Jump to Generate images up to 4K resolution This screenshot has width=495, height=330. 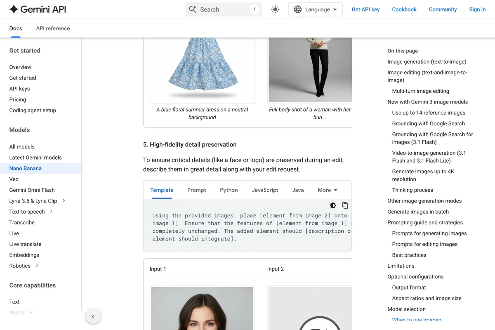coord(423,175)
